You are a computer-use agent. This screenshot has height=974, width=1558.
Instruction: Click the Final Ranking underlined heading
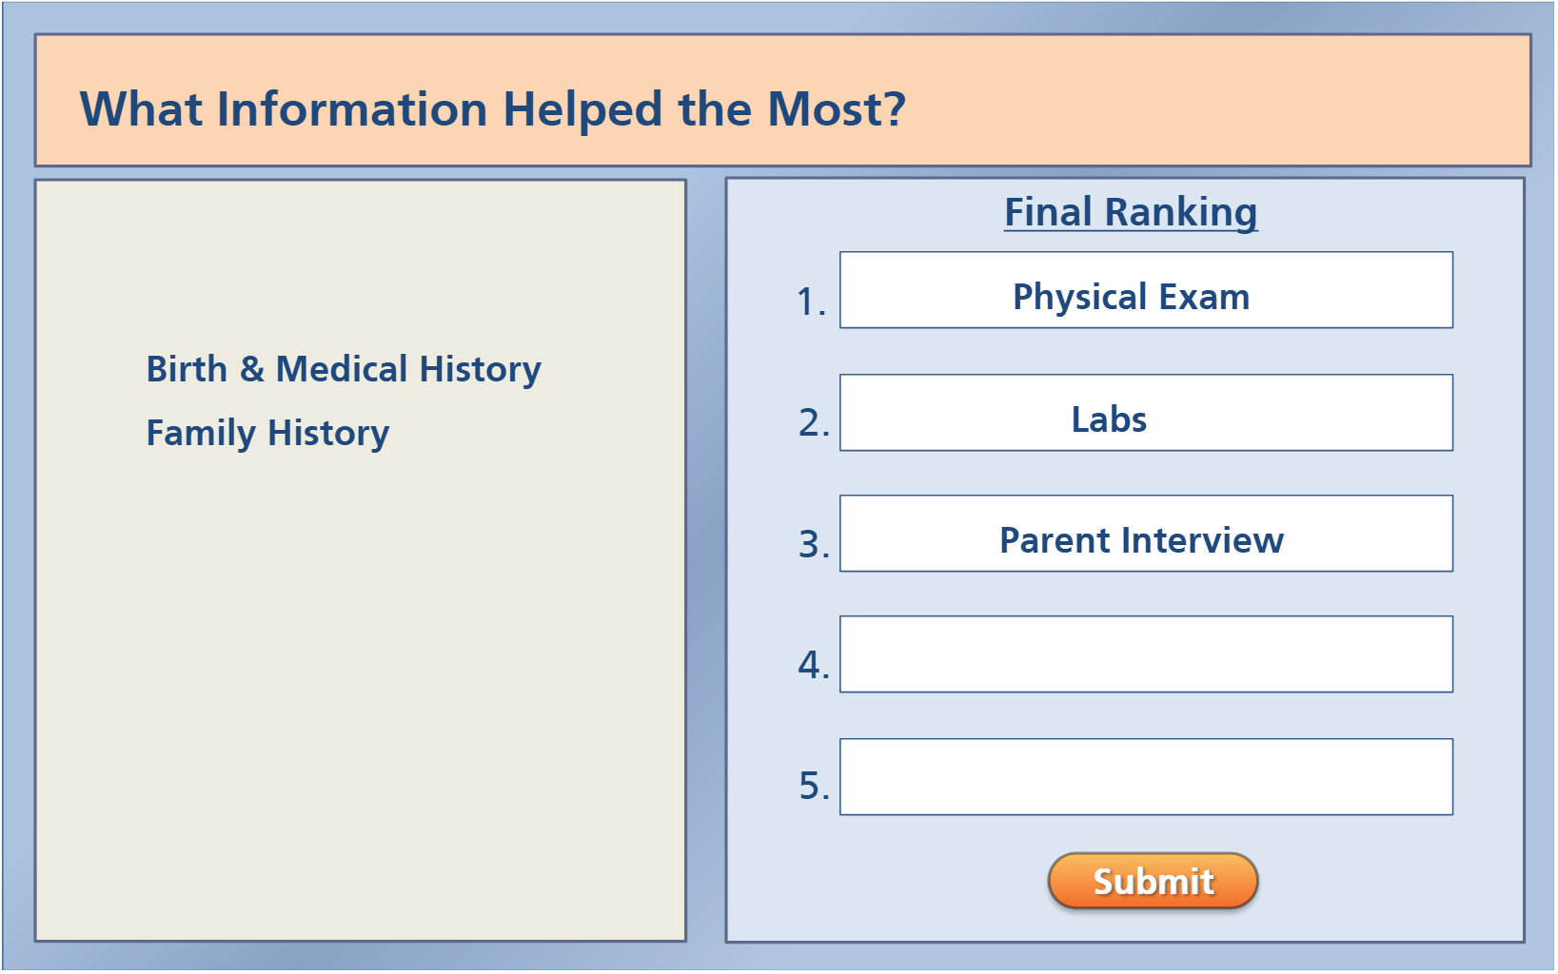pyautogui.click(x=1131, y=212)
